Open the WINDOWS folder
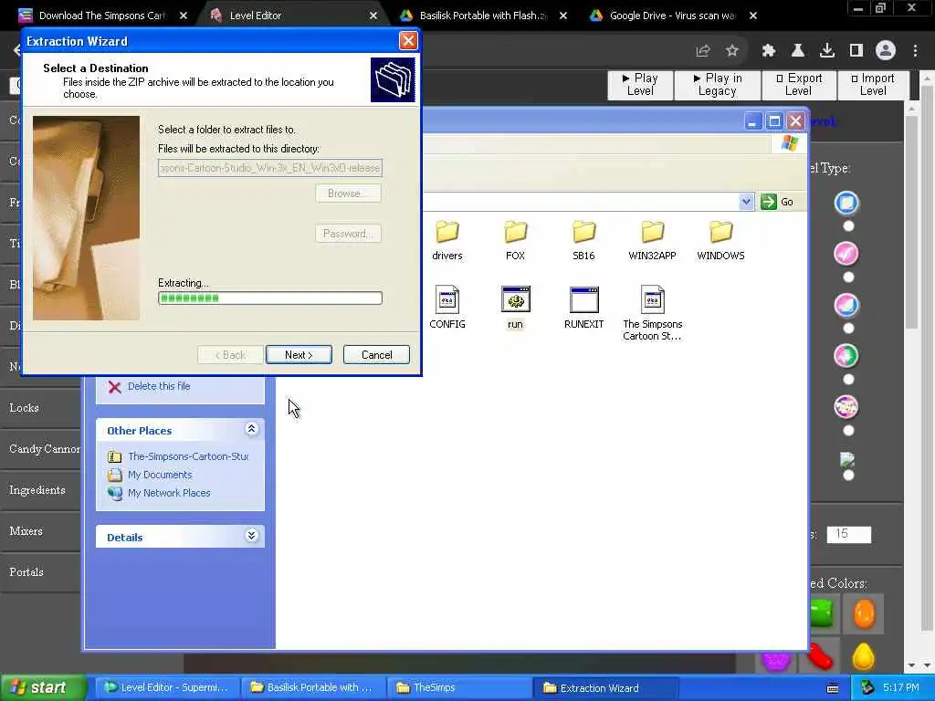This screenshot has width=935, height=701. [x=720, y=240]
